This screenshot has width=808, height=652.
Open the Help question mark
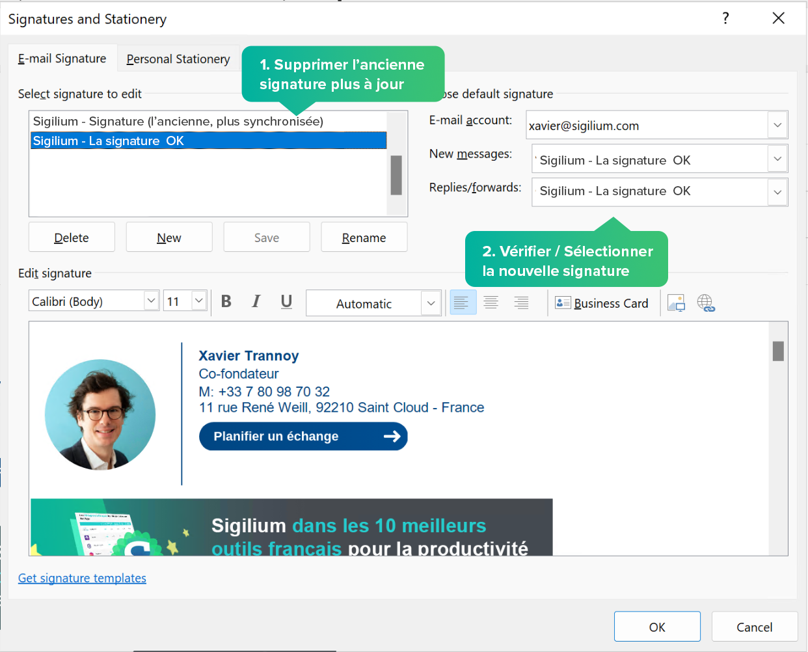point(726,18)
